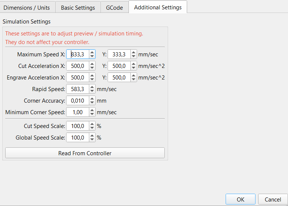
Task: Decrease Global Speed Scale with down arrow
Action: click(x=92, y=140)
